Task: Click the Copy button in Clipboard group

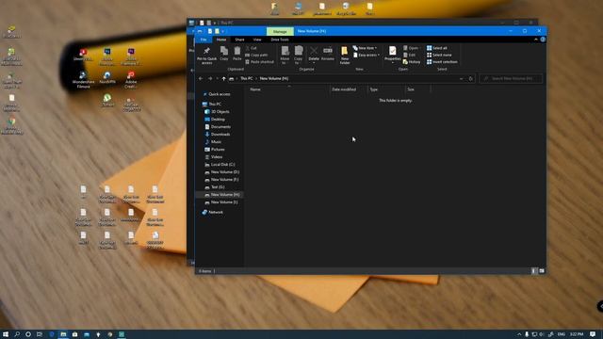Action: tap(224, 54)
